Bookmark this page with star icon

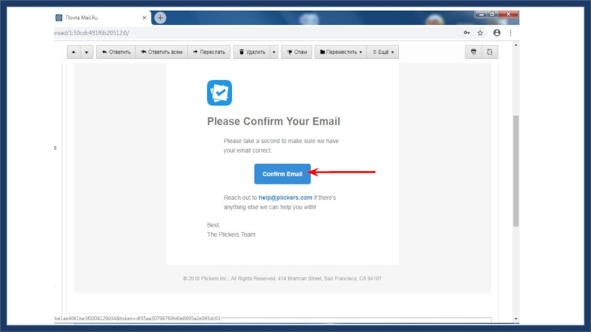480,32
